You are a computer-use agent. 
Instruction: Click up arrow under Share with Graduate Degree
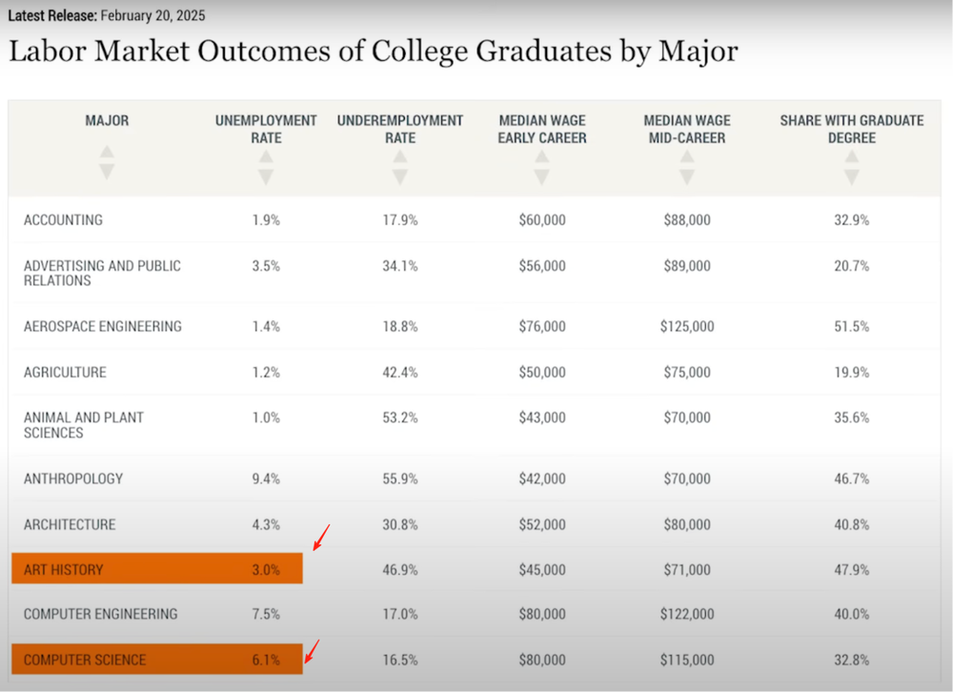click(x=852, y=157)
